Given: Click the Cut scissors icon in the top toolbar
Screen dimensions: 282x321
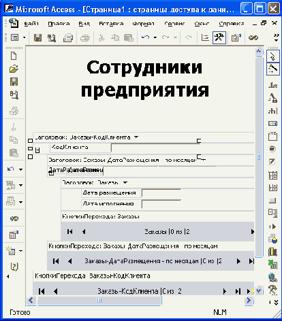Looking at the screenshot, I should [x=101, y=37].
